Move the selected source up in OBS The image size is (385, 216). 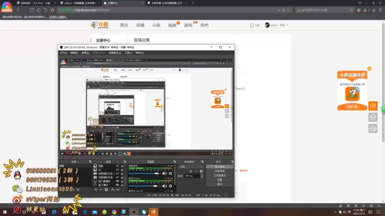pyautogui.click(x=113, y=190)
